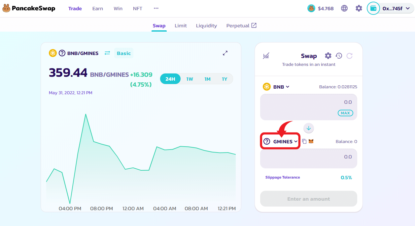The height and width of the screenshot is (226, 415).
Task: Open the Trade menu
Action: [x=75, y=9]
